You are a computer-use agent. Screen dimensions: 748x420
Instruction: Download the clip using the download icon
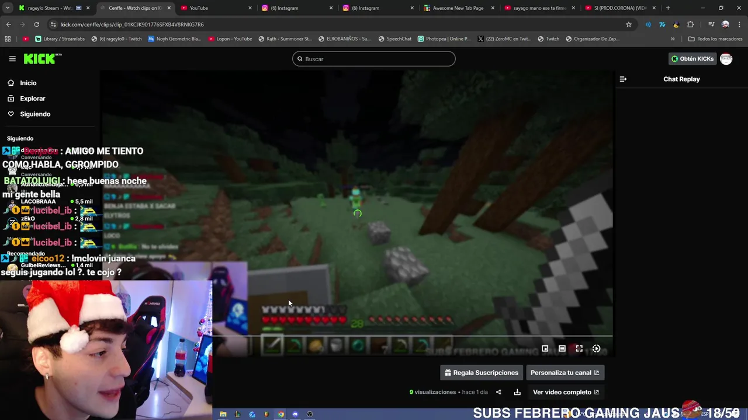click(517, 392)
